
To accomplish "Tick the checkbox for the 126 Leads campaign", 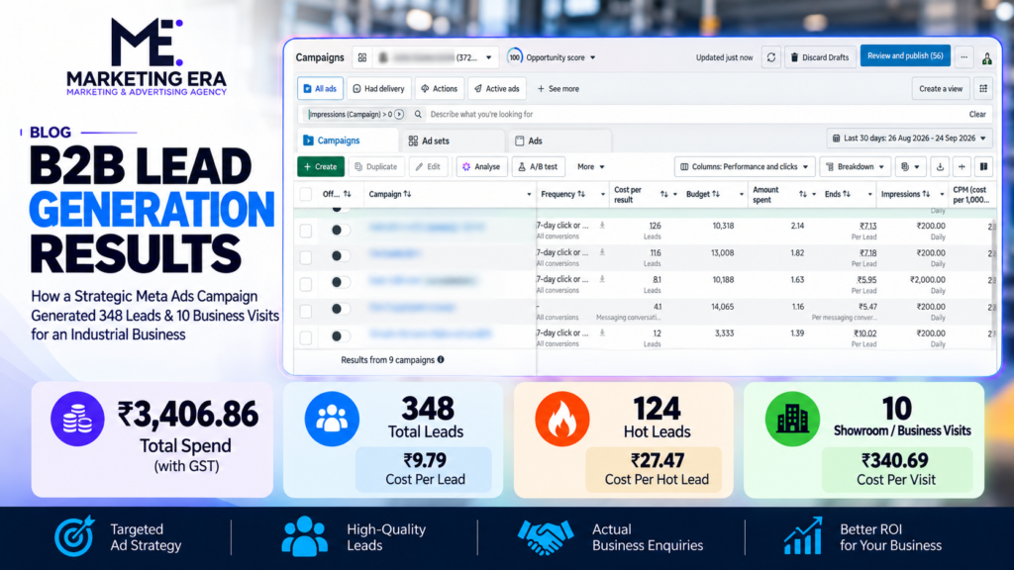I will click(306, 231).
